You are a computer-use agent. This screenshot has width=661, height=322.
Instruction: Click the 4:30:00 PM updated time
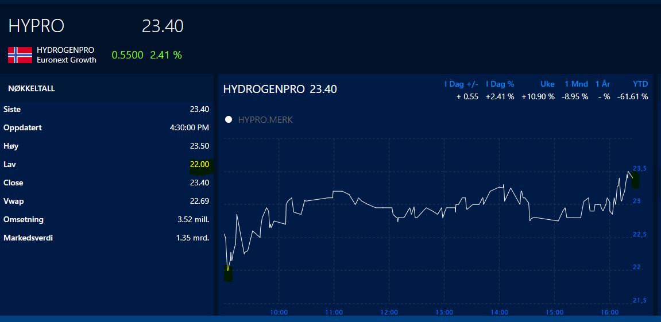[x=190, y=127]
